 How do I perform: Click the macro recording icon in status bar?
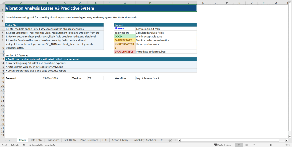24,145
